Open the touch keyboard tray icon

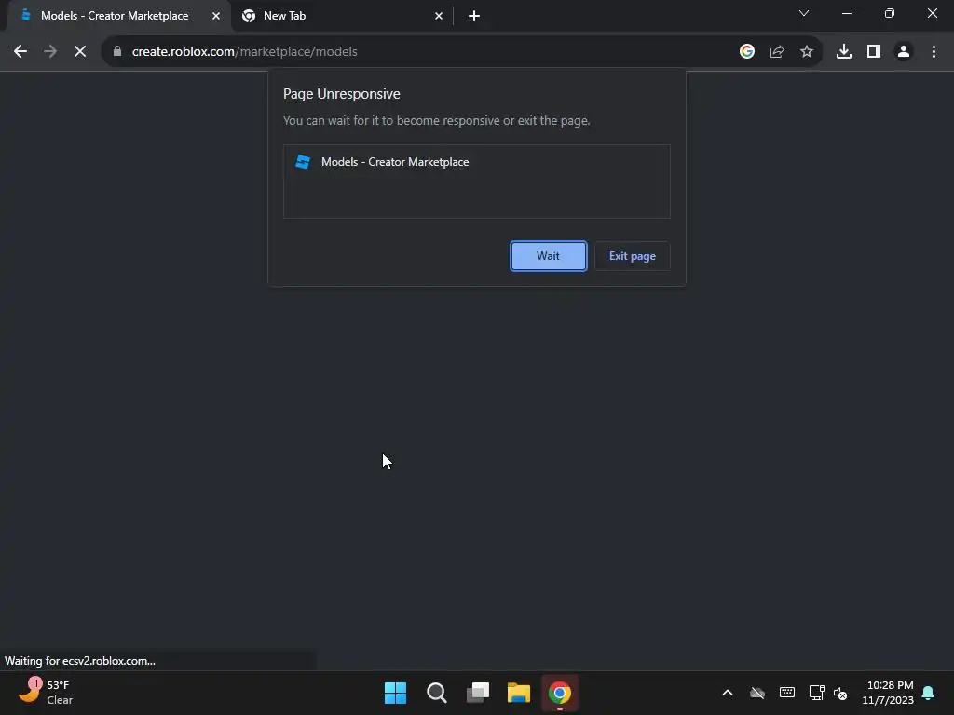tap(786, 693)
